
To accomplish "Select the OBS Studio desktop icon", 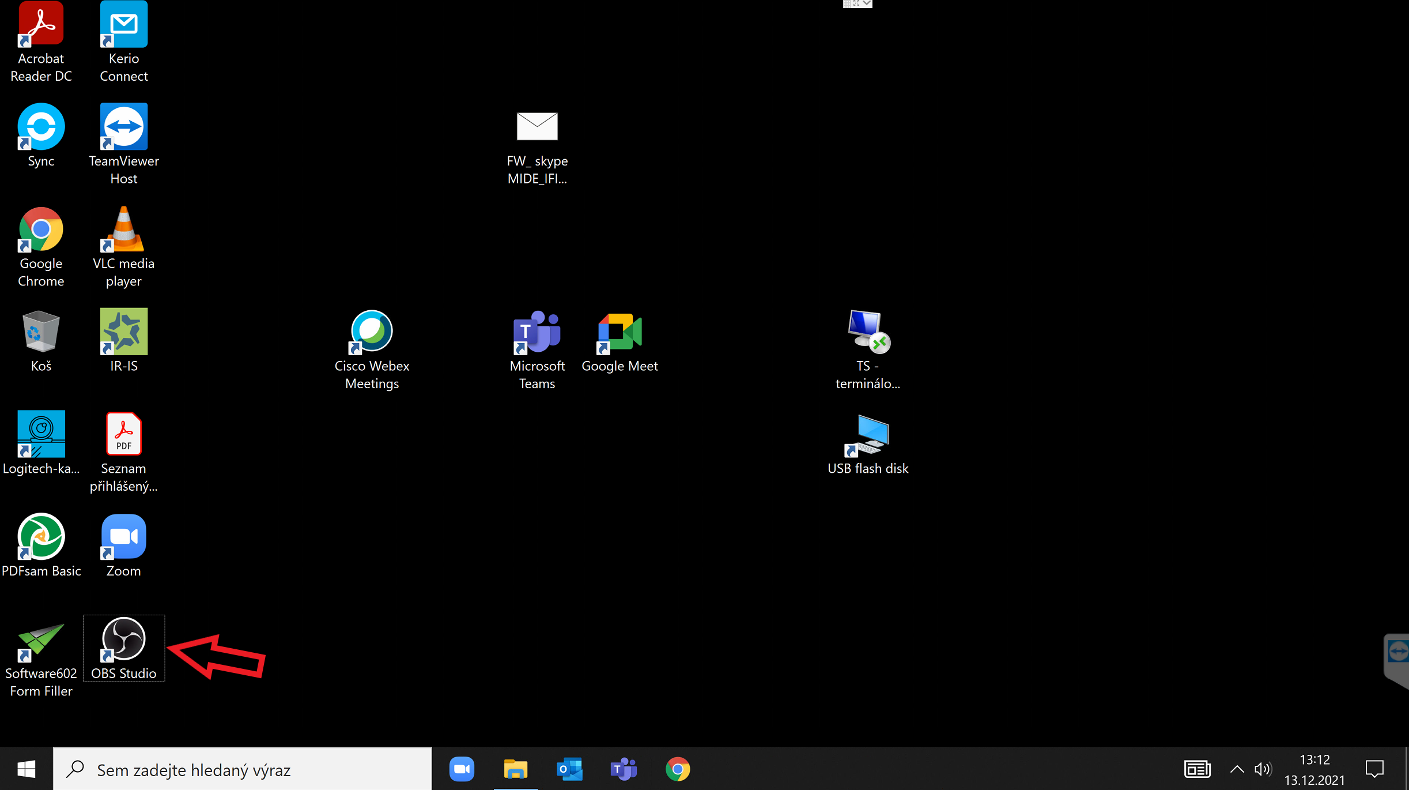I will [124, 648].
